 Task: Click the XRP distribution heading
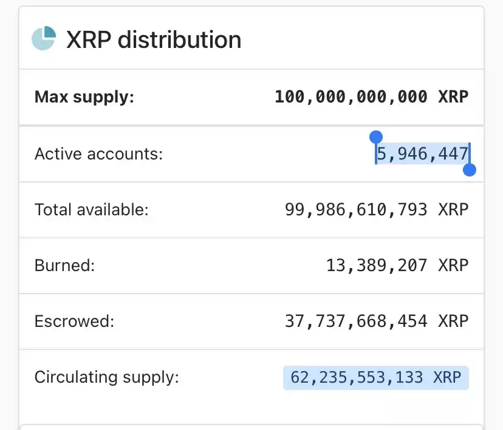(x=154, y=39)
